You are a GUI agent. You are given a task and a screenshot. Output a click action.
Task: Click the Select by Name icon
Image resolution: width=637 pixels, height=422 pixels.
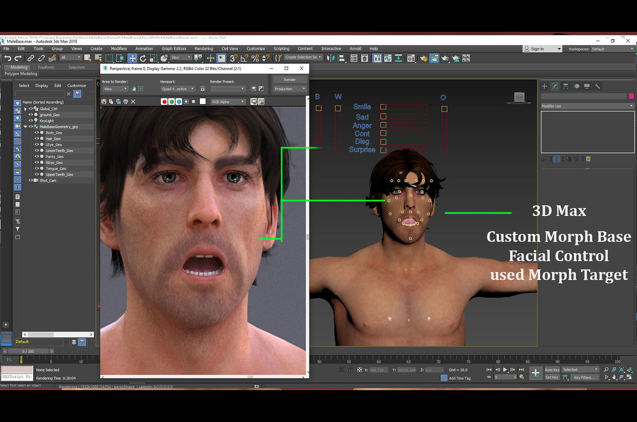pos(98,58)
